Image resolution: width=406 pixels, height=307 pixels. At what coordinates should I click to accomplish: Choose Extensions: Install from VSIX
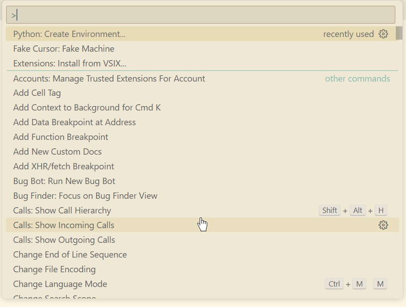[70, 64]
